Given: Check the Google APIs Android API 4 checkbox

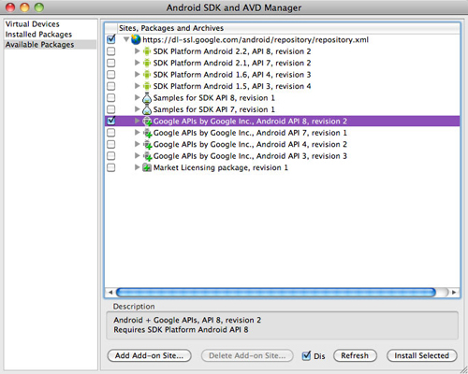Looking at the screenshot, I should (x=111, y=145).
